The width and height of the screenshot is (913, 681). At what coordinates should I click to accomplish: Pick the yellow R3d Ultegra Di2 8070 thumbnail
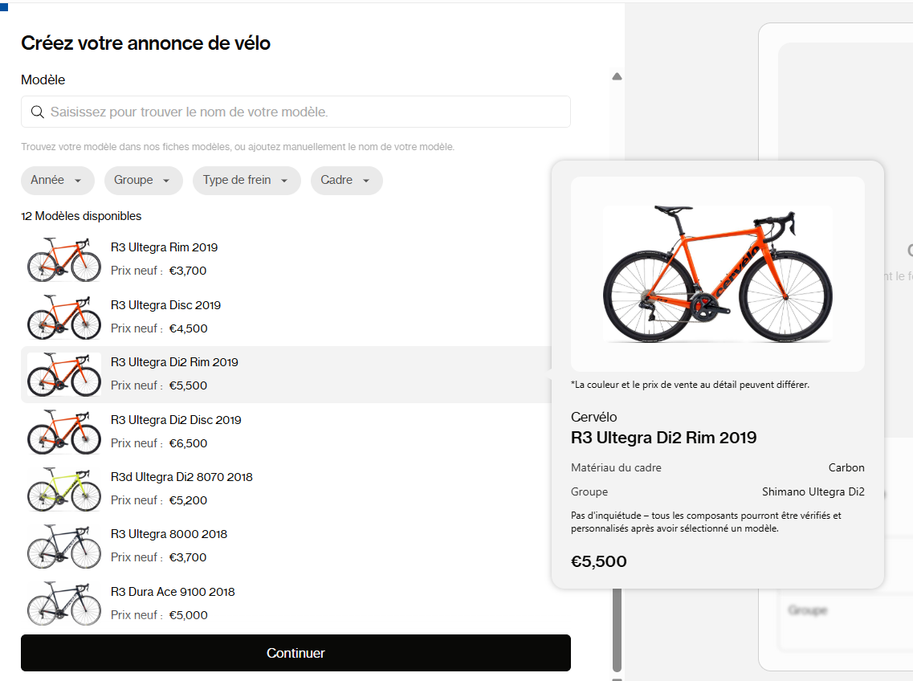(64, 488)
